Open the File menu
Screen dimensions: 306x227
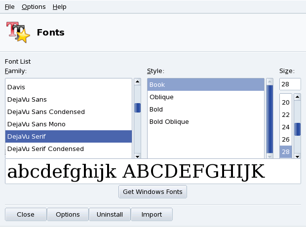(9, 7)
